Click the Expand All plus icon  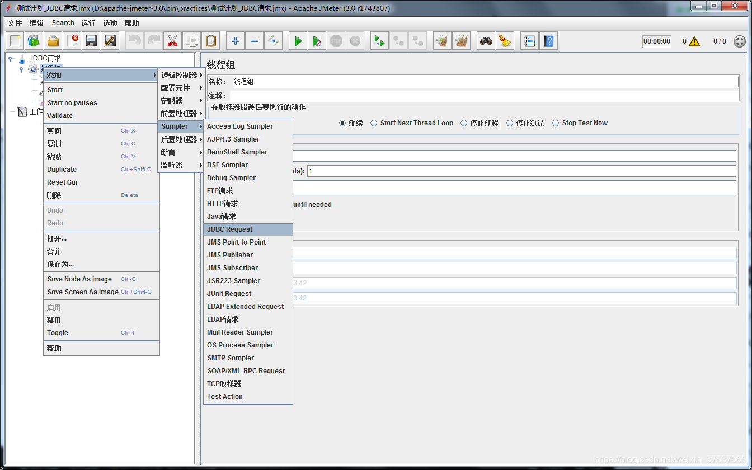(236, 41)
